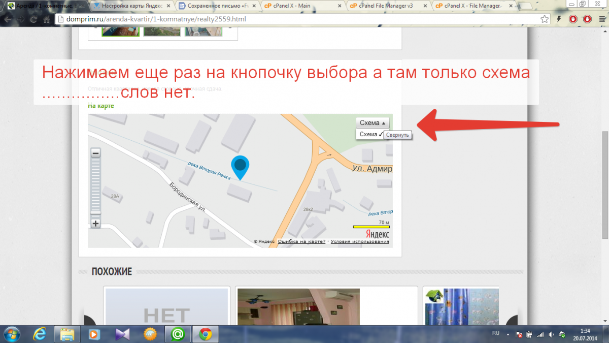This screenshot has height=343, width=609.
Task: Open the blue curtains listing in Похожие
Action: pyautogui.click(x=462, y=306)
